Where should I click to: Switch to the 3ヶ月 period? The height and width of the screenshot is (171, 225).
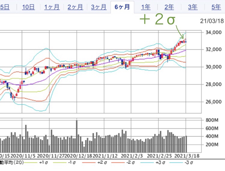(x=99, y=7)
